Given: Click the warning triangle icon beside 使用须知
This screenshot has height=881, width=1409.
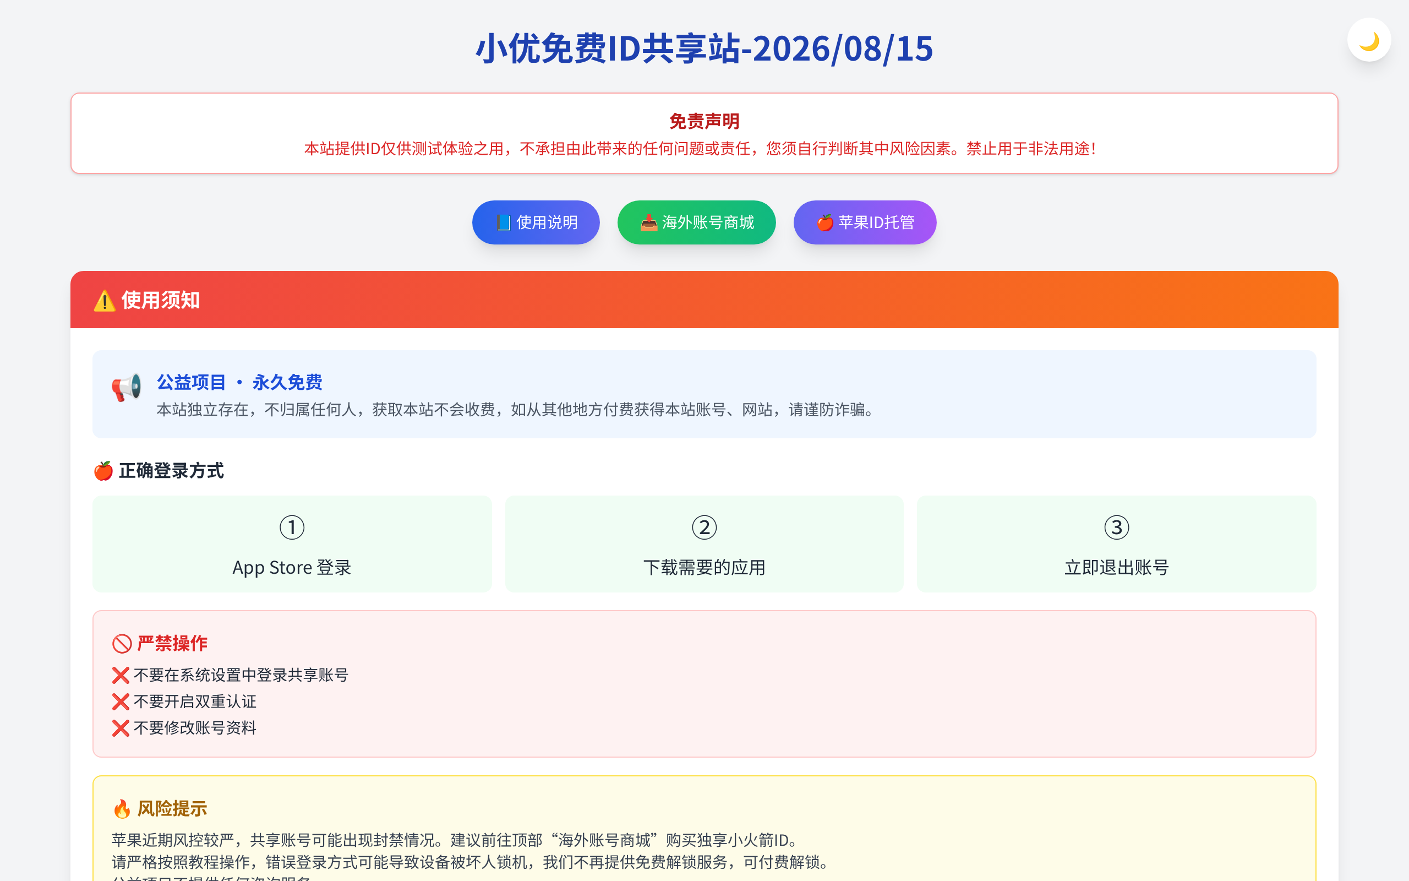Looking at the screenshot, I should 105,301.
